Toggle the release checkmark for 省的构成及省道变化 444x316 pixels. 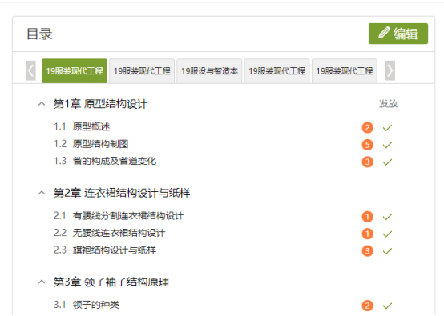pos(387,162)
